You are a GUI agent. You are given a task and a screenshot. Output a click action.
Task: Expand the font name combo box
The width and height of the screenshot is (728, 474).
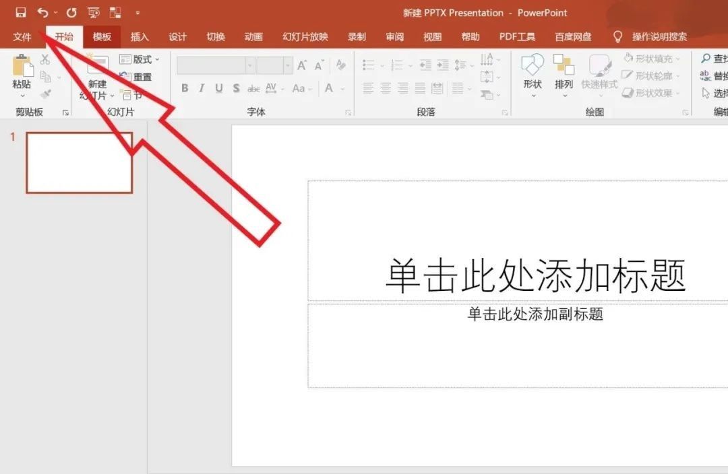[x=250, y=65]
